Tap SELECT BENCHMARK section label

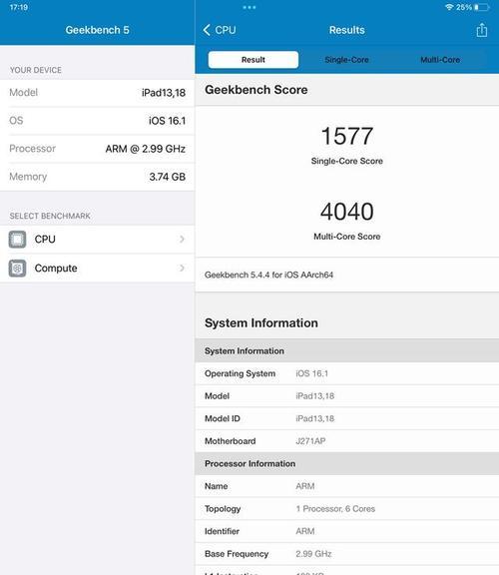click(50, 216)
